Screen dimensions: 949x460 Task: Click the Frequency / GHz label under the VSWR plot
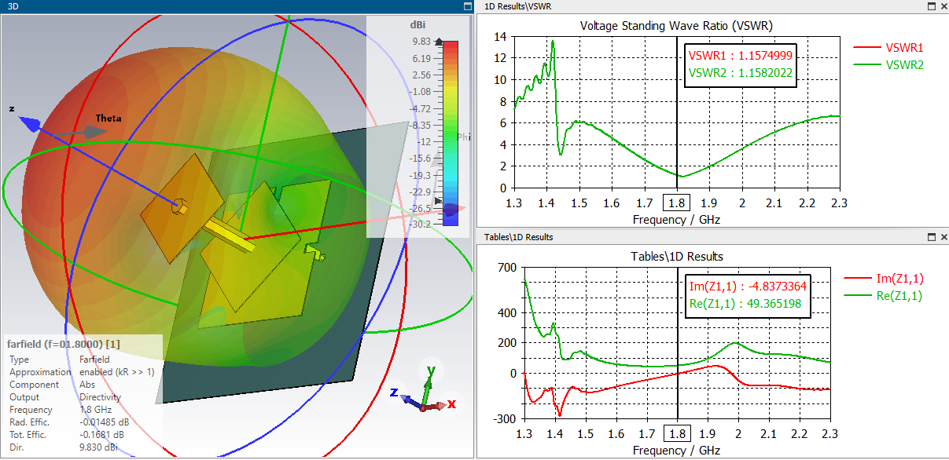(x=676, y=220)
